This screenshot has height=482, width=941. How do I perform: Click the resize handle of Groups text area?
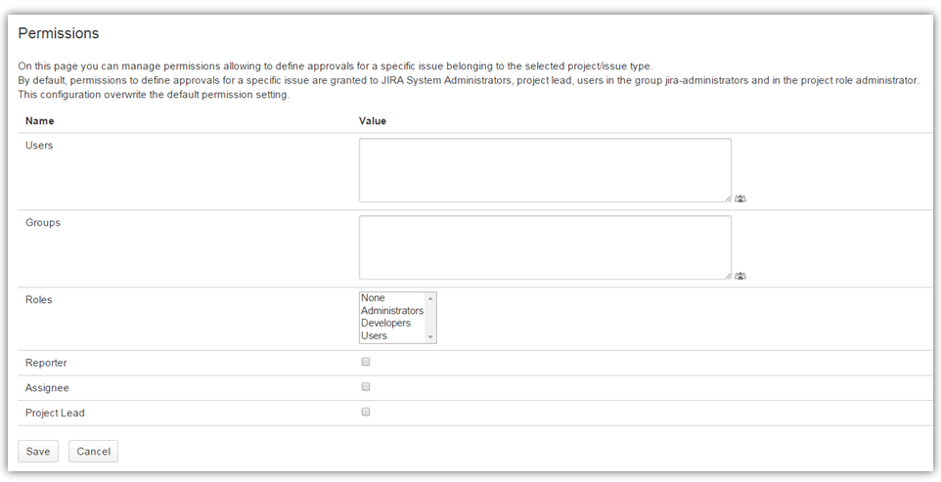727,275
